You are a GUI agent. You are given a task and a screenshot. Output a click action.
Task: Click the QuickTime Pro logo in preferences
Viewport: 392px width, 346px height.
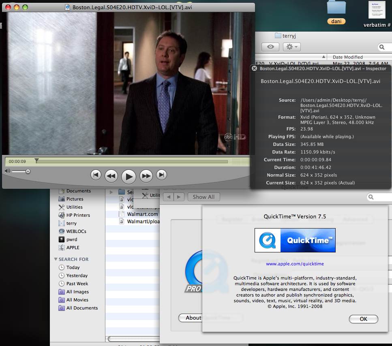coord(194,272)
